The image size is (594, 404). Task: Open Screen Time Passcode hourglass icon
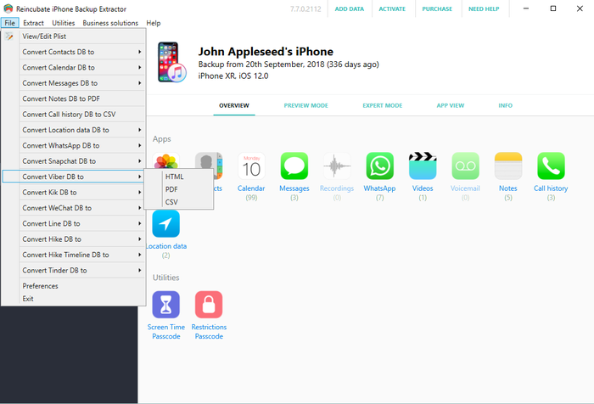click(166, 305)
